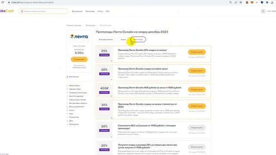The width and height of the screenshot is (276, 155).
Task: Open the 'Путешествия' sidebar category
Action: [x=74, y=117]
